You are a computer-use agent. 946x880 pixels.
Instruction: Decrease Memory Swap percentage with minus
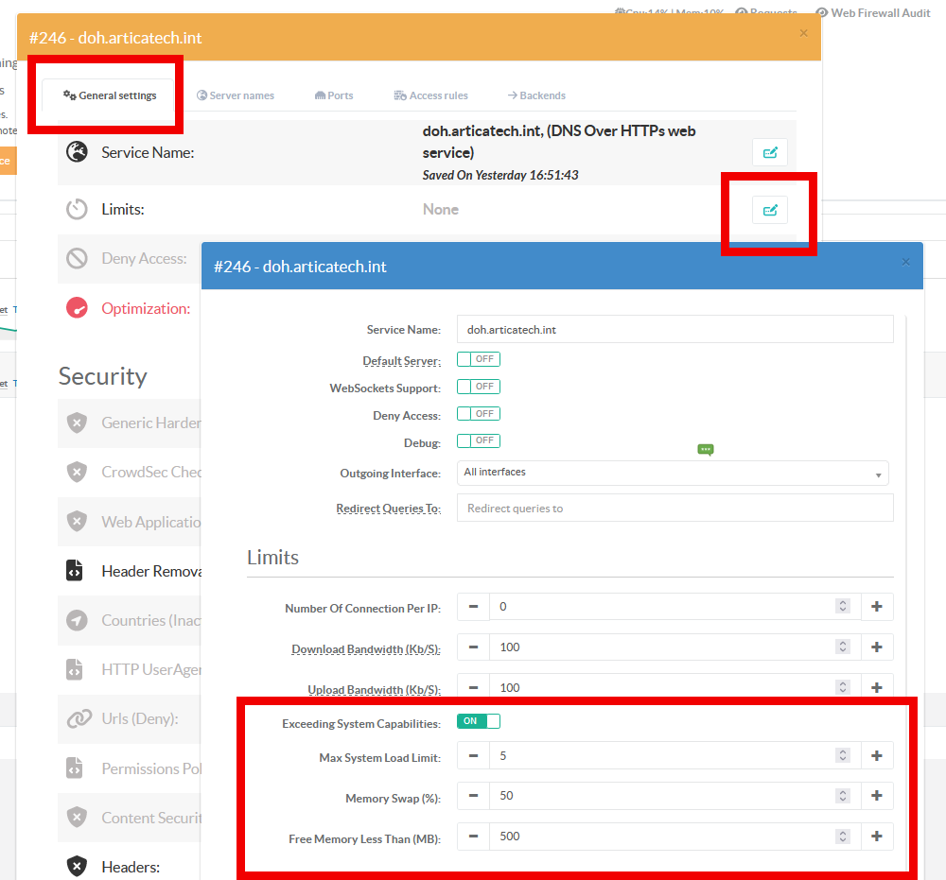click(473, 796)
